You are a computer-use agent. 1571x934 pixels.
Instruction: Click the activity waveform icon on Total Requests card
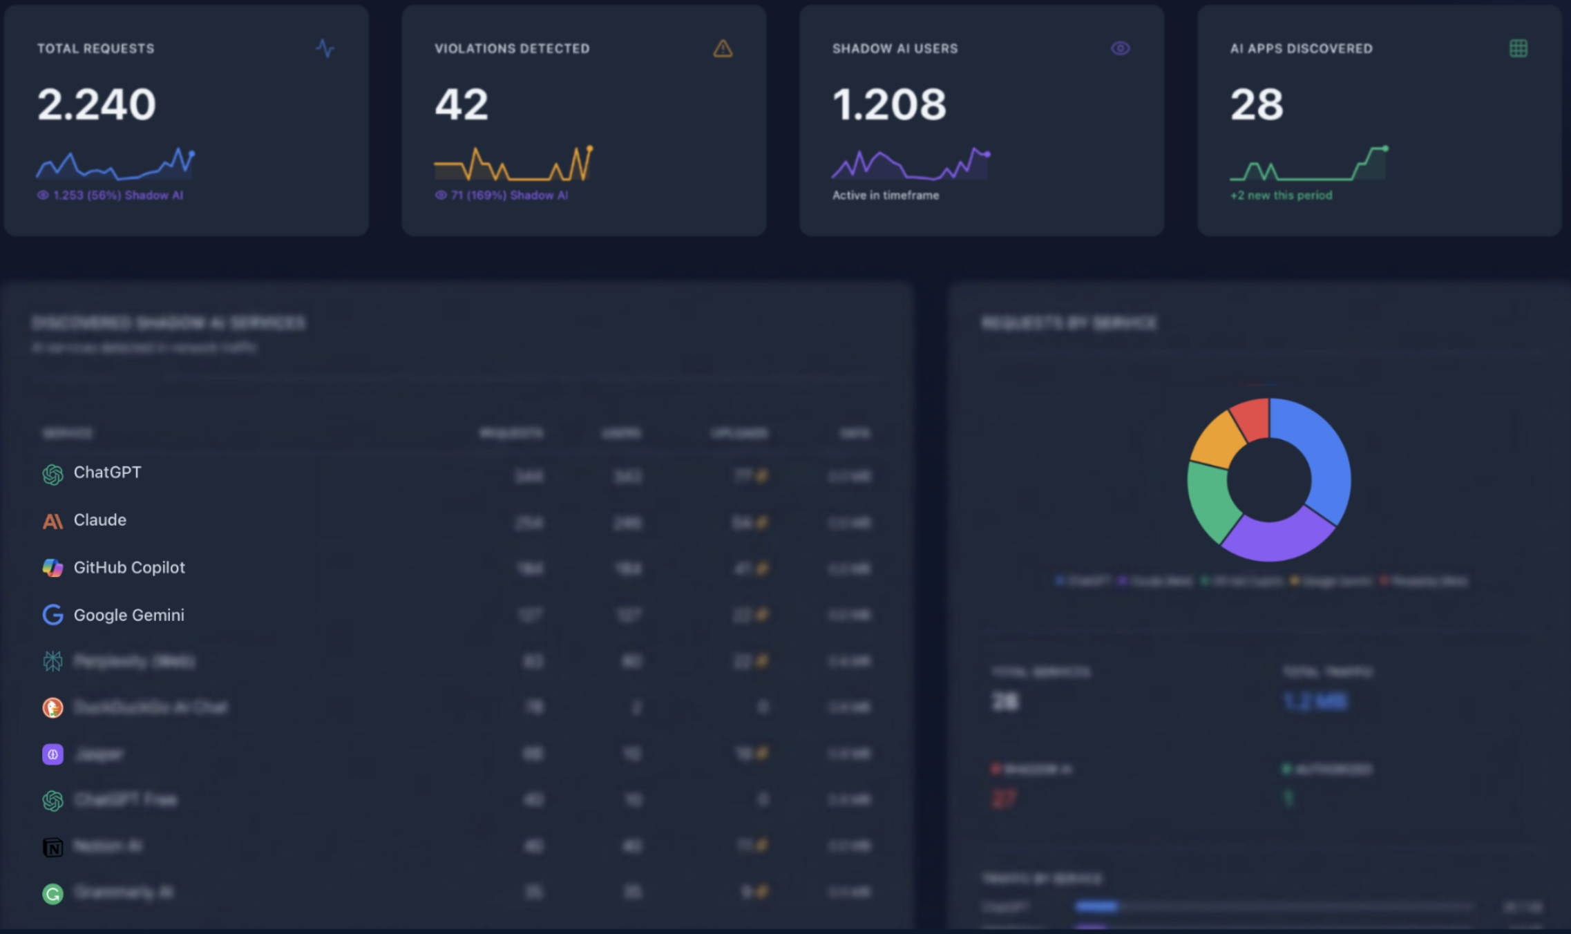tap(325, 48)
